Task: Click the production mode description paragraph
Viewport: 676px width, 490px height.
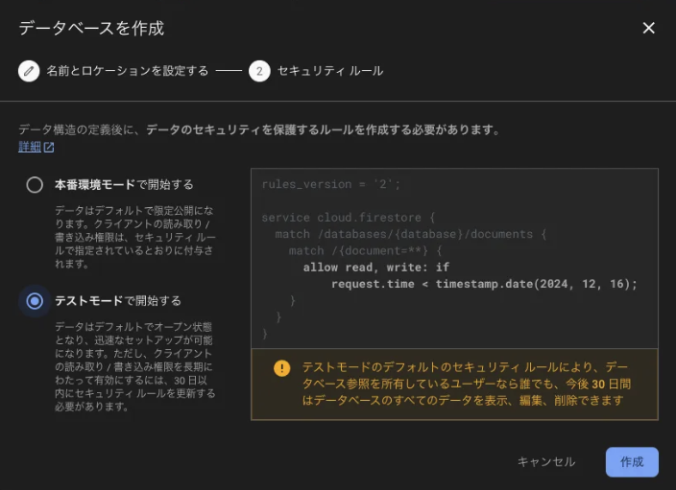Action: 135,237
